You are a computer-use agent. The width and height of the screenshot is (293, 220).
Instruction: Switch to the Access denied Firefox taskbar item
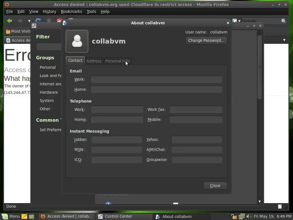pos(67,217)
